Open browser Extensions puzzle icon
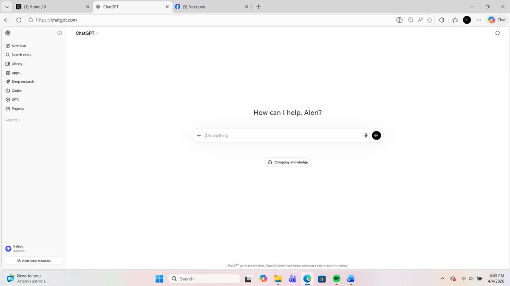Image resolution: width=510 pixels, height=286 pixels. click(442, 20)
